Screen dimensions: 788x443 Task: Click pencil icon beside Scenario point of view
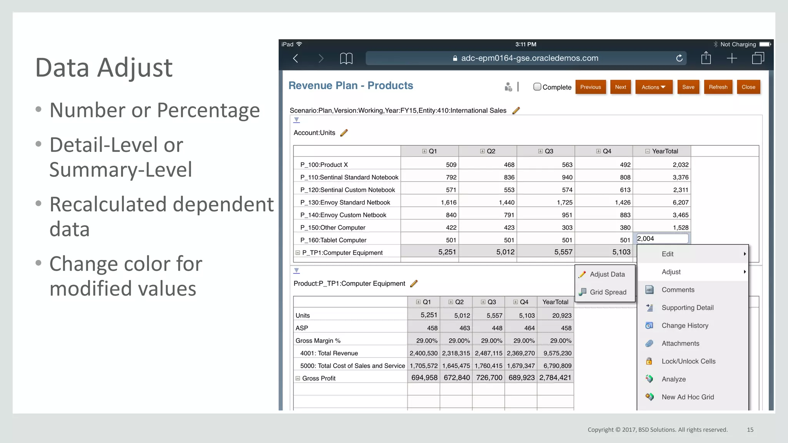[x=516, y=111]
